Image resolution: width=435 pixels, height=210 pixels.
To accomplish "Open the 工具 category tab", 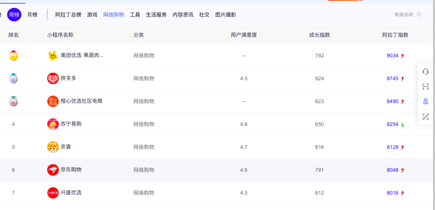I will (135, 15).
